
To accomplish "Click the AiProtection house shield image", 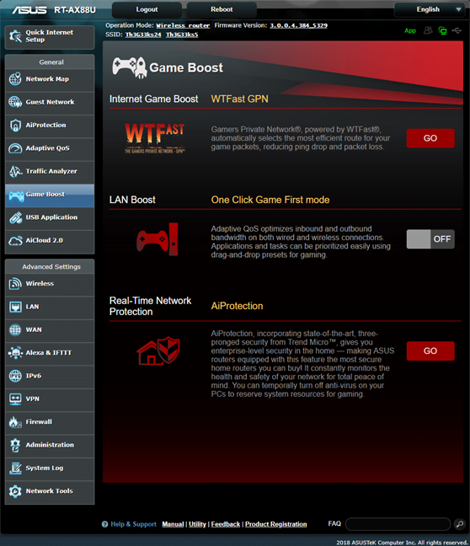I will point(158,351).
